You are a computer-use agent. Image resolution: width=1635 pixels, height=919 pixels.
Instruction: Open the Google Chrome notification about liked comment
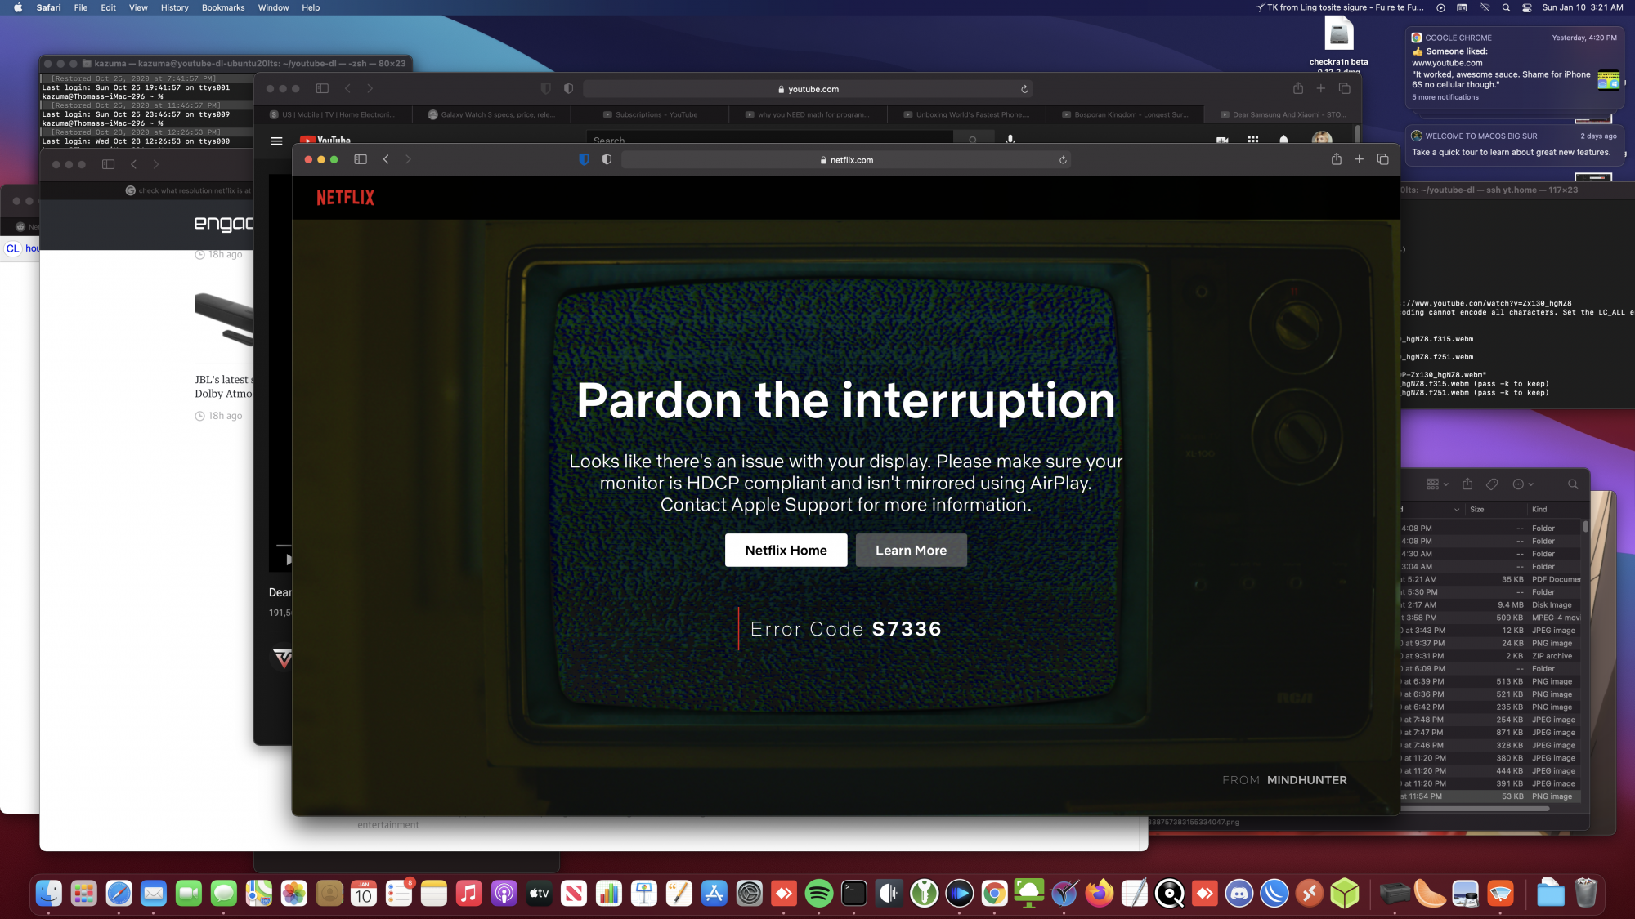coord(1515,68)
